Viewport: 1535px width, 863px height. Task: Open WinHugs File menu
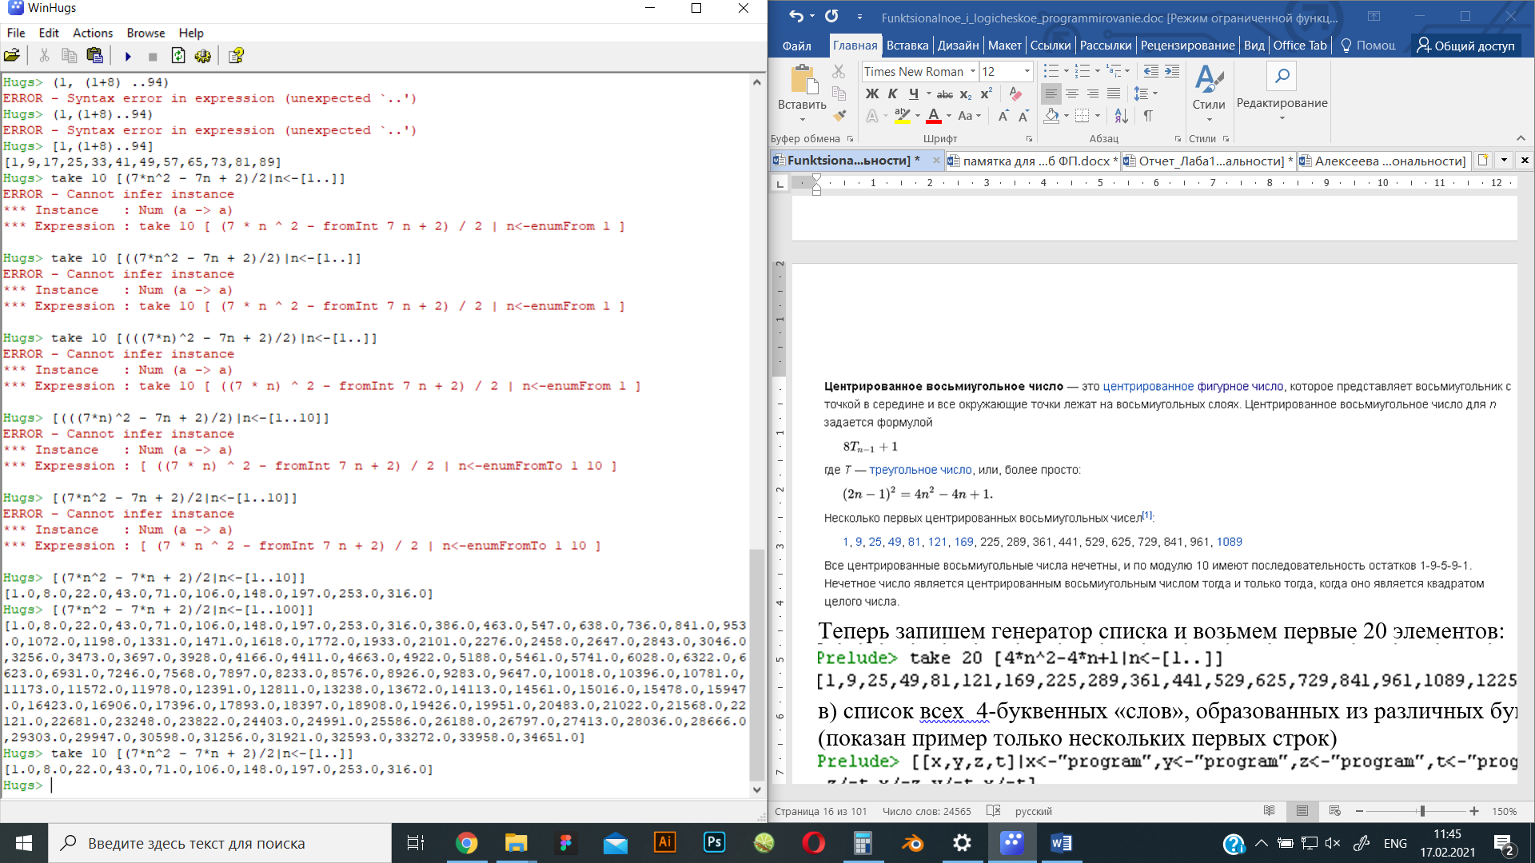coord(16,33)
